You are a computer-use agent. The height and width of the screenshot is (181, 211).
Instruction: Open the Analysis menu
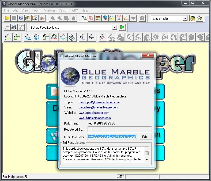tap(49, 10)
